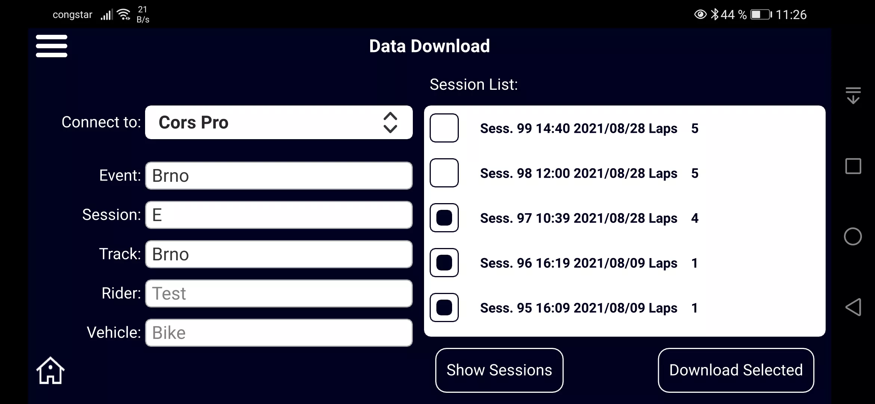Click the Connect to dropdown arrows

[390, 123]
